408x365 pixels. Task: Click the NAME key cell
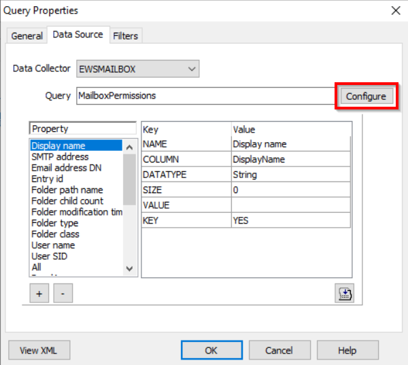[186, 144]
